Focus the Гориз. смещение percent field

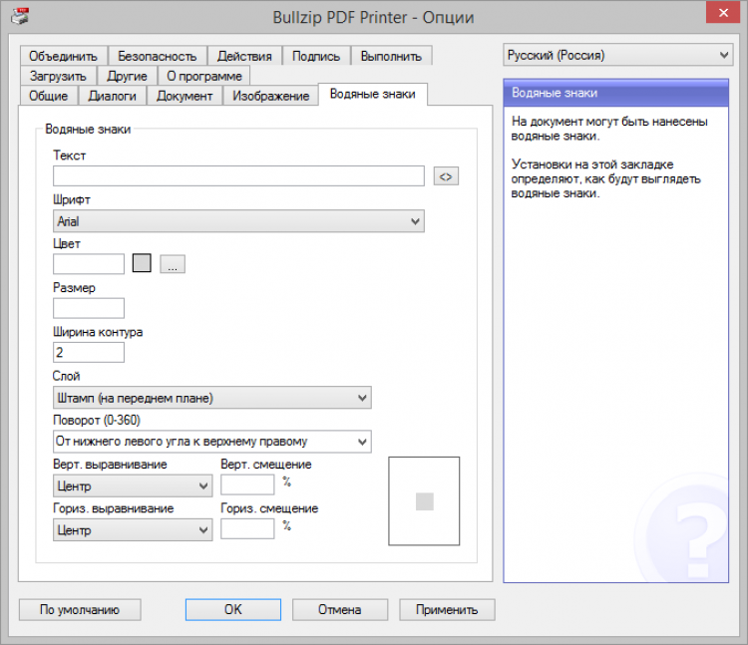point(247,528)
